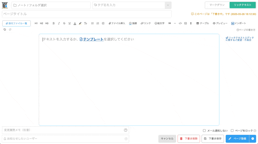Viewport: 258px width, 144px height.
Task: Select the highlighter marker tool
Action: [80, 23]
